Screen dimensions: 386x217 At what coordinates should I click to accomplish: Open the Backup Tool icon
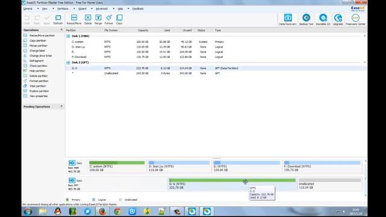click(306, 20)
